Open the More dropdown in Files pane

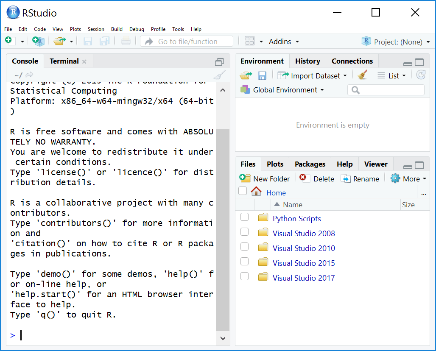408,179
